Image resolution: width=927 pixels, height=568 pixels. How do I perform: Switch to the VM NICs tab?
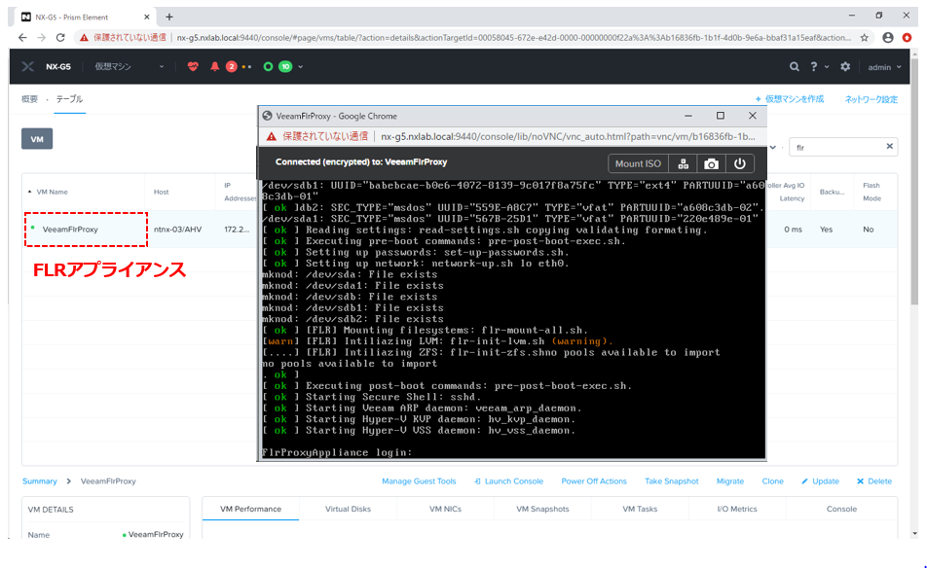click(445, 509)
